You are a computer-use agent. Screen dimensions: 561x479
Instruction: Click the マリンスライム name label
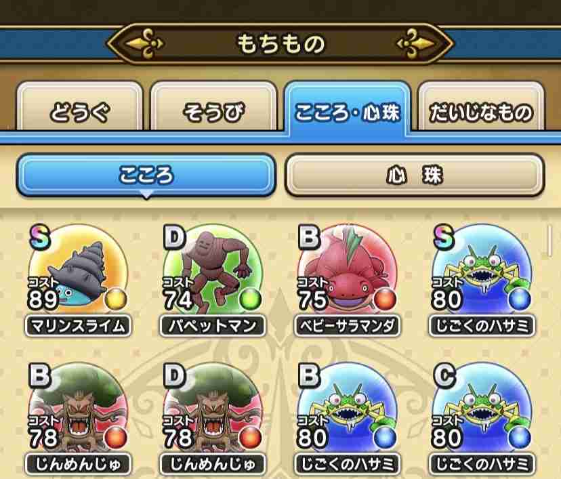78,326
